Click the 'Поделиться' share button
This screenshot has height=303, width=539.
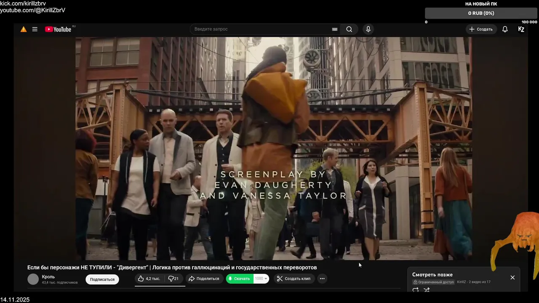(x=204, y=279)
